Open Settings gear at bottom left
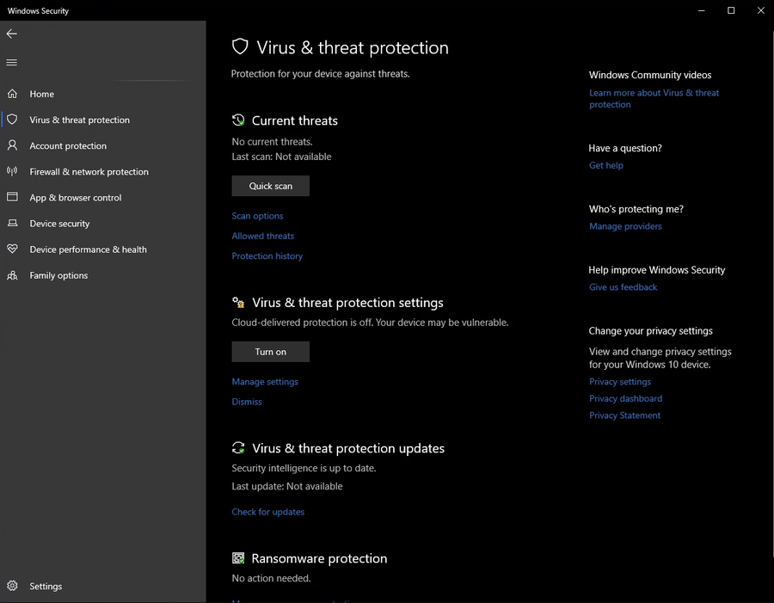This screenshot has width=774, height=603. (12, 586)
